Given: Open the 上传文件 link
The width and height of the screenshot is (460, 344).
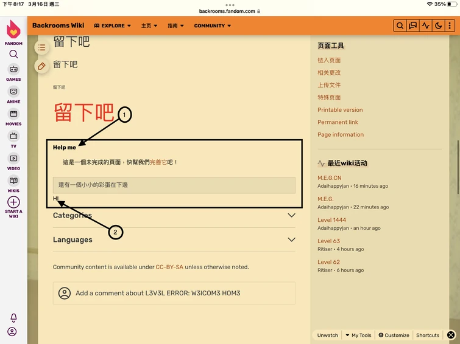Looking at the screenshot, I should [x=329, y=85].
